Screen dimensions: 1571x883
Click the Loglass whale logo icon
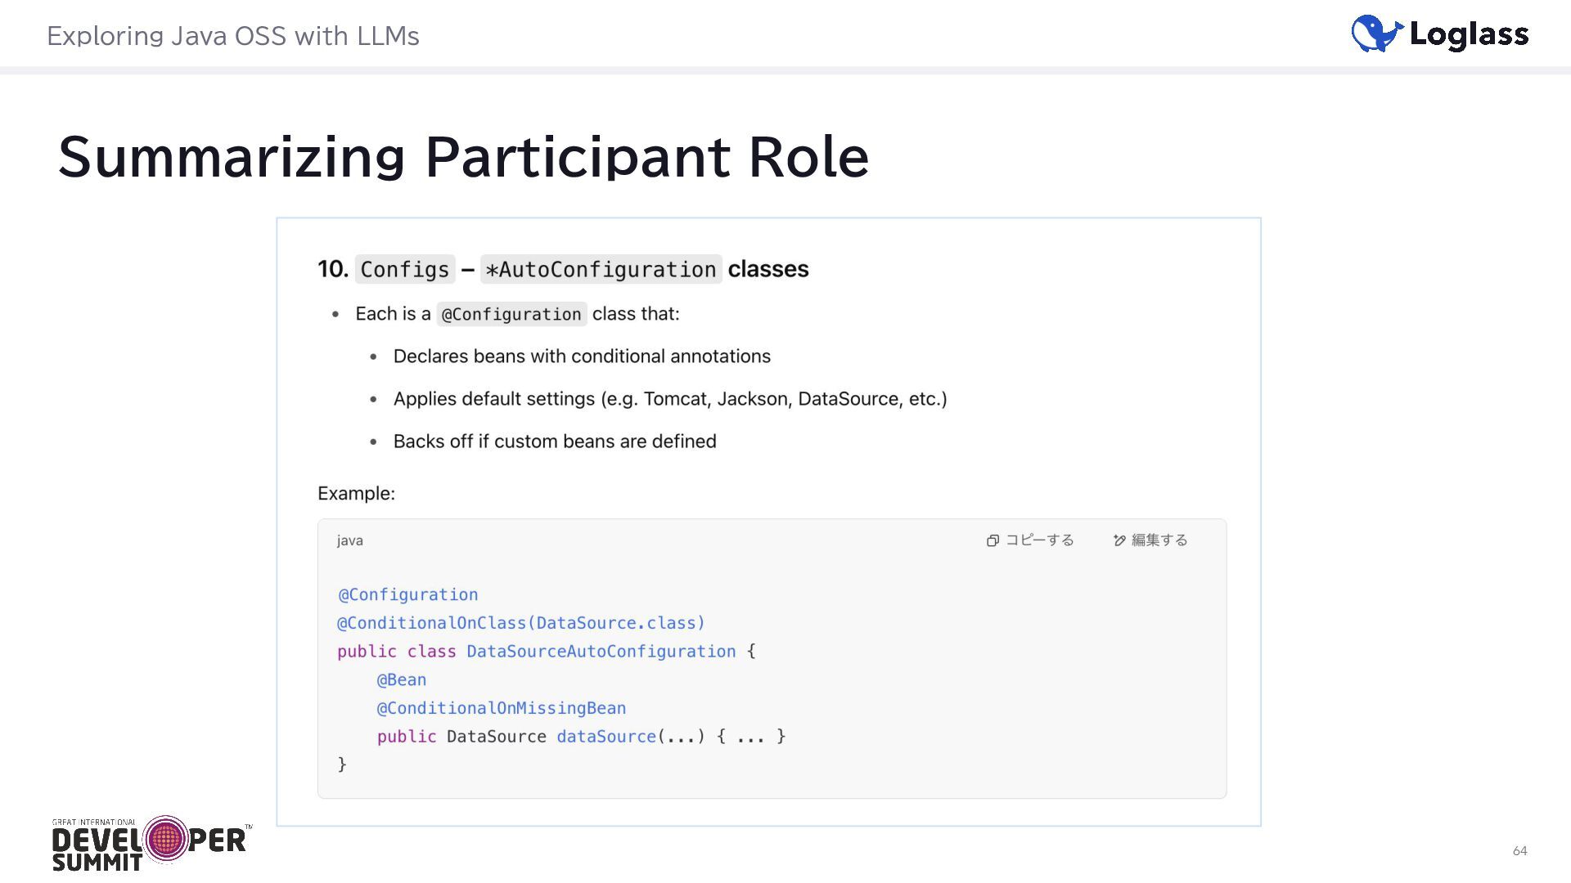[1376, 34]
